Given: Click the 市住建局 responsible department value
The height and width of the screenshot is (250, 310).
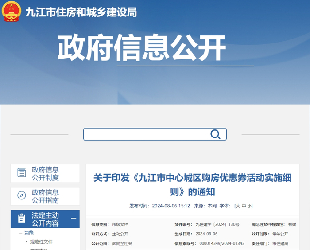Looking at the screenshot, I should pyautogui.click(x=280, y=243).
